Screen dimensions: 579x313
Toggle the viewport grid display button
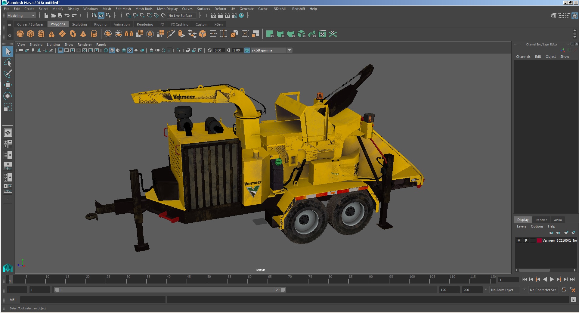60,50
